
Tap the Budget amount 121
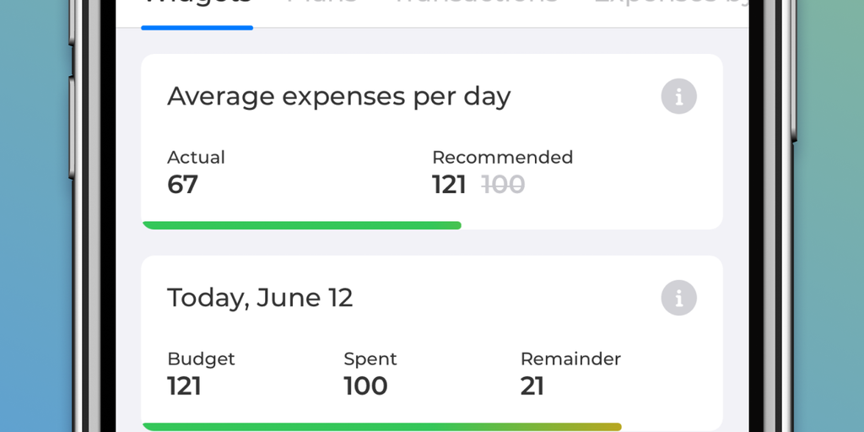point(184,386)
